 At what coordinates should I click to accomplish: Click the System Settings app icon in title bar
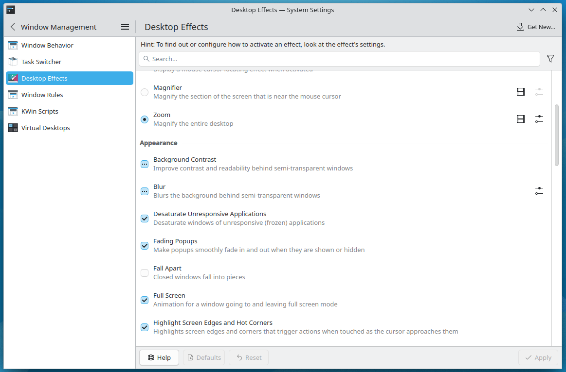tap(11, 10)
